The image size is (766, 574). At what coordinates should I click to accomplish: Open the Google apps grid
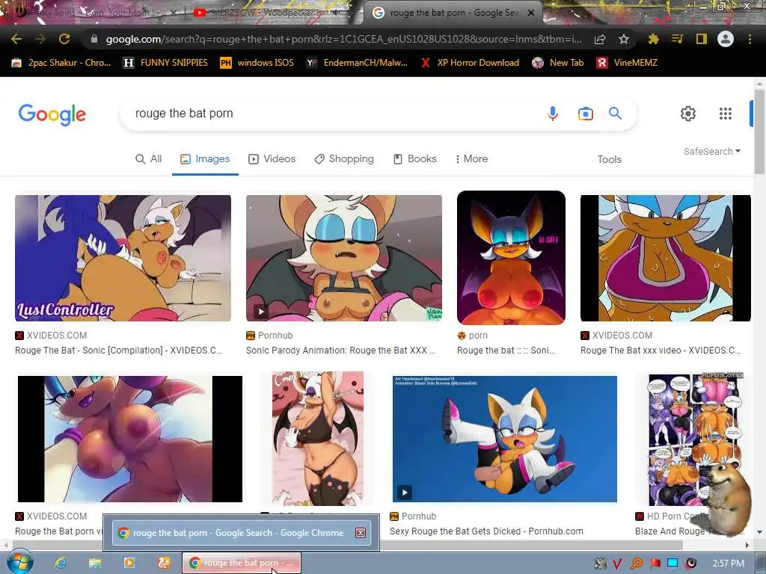tap(726, 114)
